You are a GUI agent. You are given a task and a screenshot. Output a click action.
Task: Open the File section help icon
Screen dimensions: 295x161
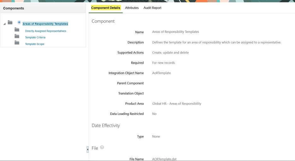click(102, 147)
